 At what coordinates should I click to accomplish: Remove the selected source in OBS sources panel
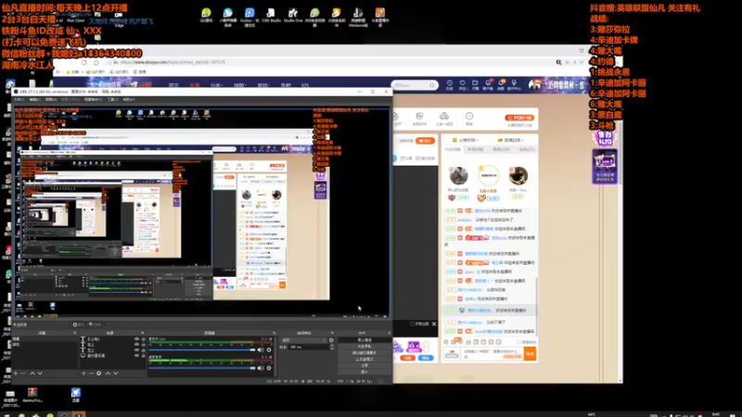point(91,373)
